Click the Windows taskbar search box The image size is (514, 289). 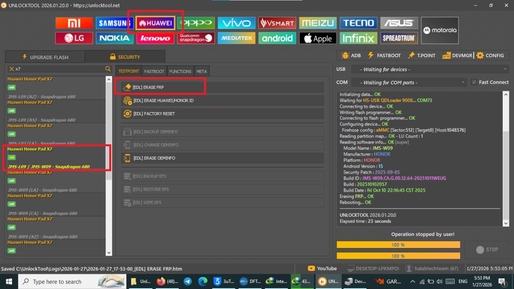[72, 281]
